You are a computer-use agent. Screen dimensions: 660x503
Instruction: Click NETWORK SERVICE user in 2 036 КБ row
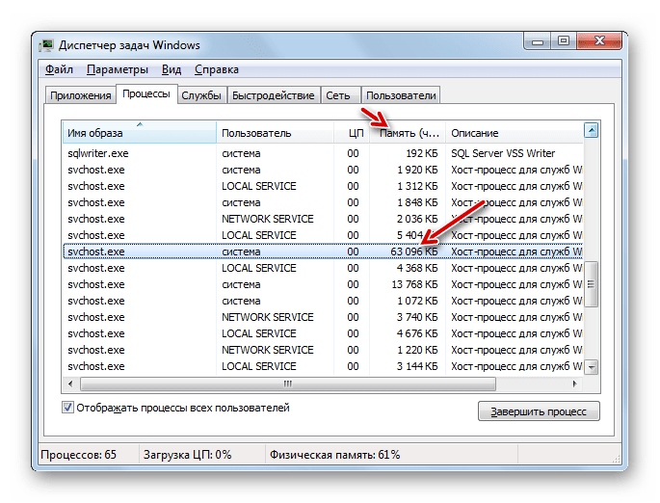268,219
